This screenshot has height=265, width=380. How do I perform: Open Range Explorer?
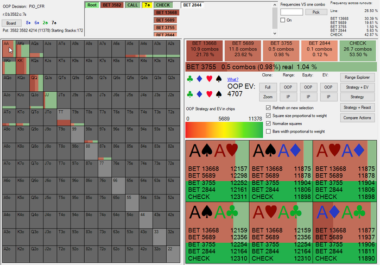[357, 77]
